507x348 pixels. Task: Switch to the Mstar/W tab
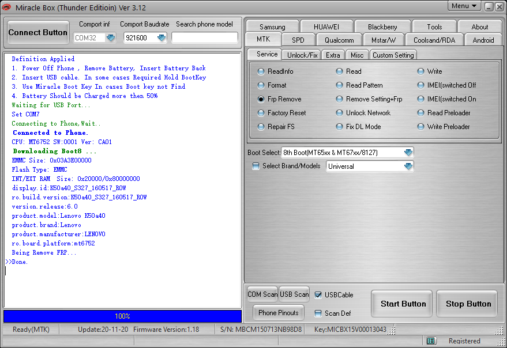(384, 40)
